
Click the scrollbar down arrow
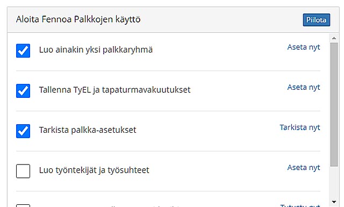[x=334, y=202]
